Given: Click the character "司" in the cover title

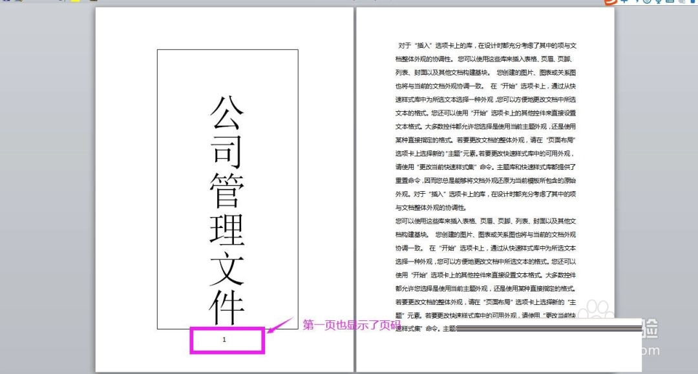Looking at the screenshot, I should point(227,151).
